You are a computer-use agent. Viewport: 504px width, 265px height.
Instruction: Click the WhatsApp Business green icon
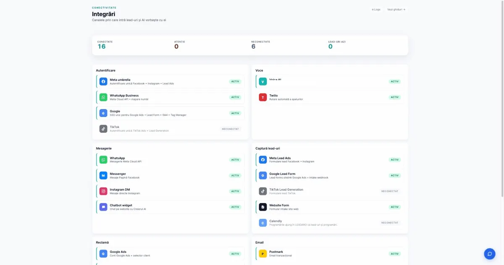coord(103,97)
